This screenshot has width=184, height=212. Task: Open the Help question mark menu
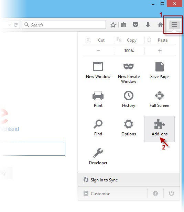click(155, 193)
